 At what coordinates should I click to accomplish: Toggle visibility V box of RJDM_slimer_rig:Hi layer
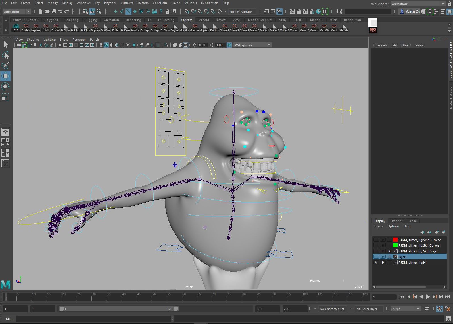click(x=376, y=263)
